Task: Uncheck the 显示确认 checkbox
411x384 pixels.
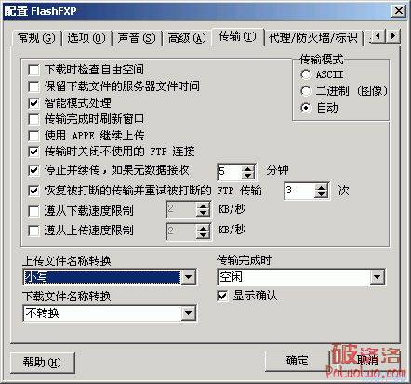Action: coord(222,296)
